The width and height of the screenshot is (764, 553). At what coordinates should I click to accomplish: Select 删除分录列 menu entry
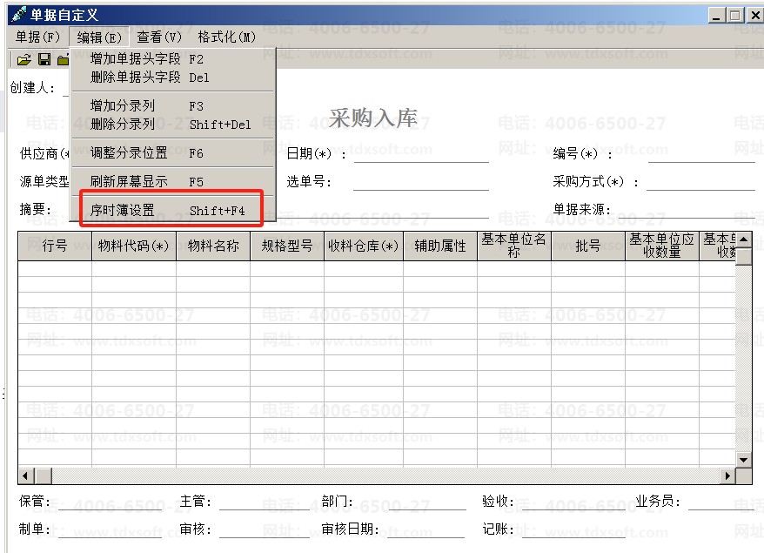click(173, 125)
